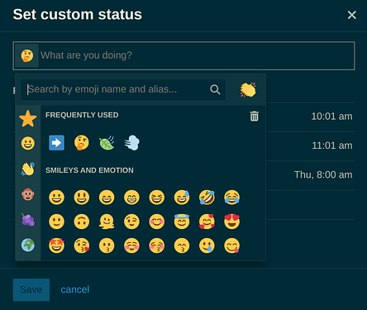Go to grapes Food and Drink category
Screen dimensions: 367x310
[28, 220]
